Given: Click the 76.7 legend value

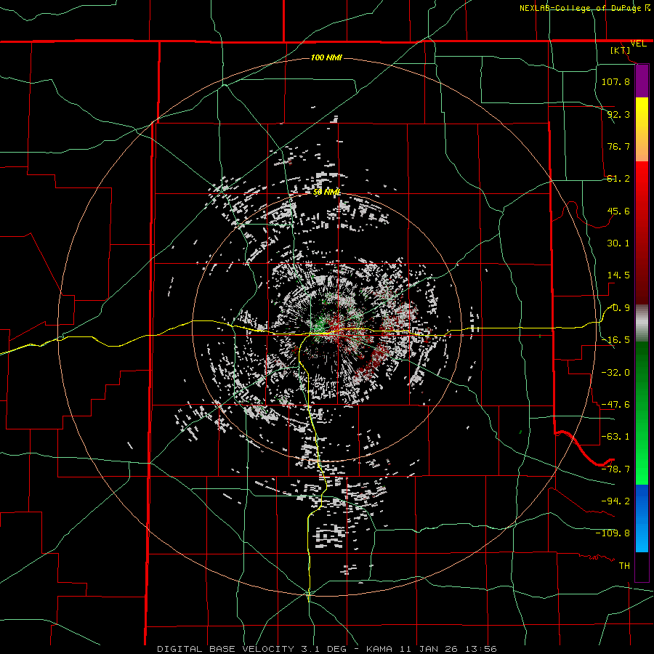Looking at the screenshot, I should 618,146.
